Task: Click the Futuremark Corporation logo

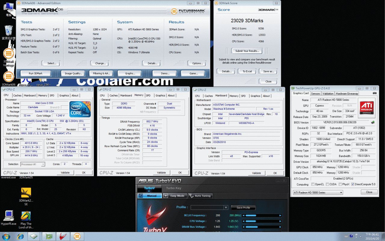Action: [x=188, y=11]
